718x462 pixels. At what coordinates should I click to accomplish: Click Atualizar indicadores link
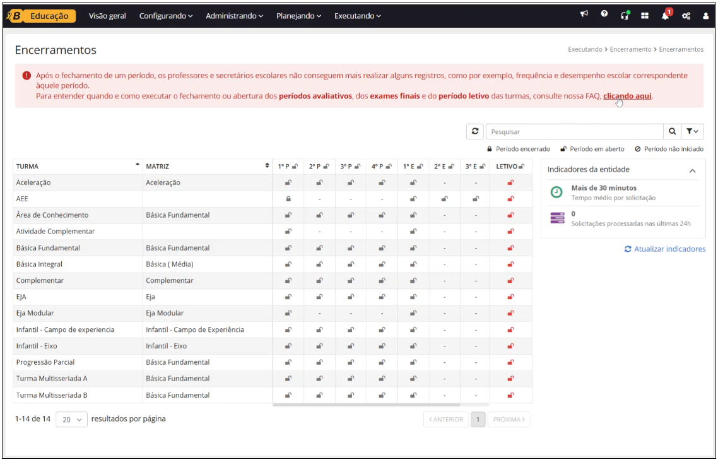coord(665,249)
